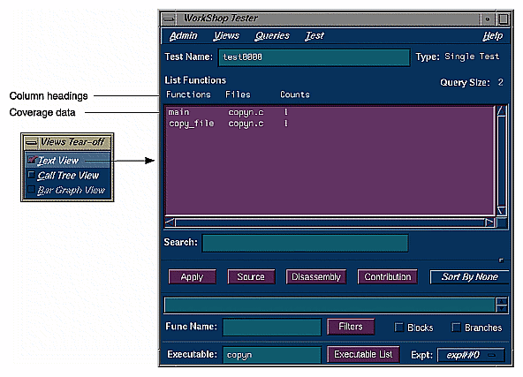Toggle Text View in Views Tear-off
The width and height of the screenshot is (523, 377).
coord(68,161)
